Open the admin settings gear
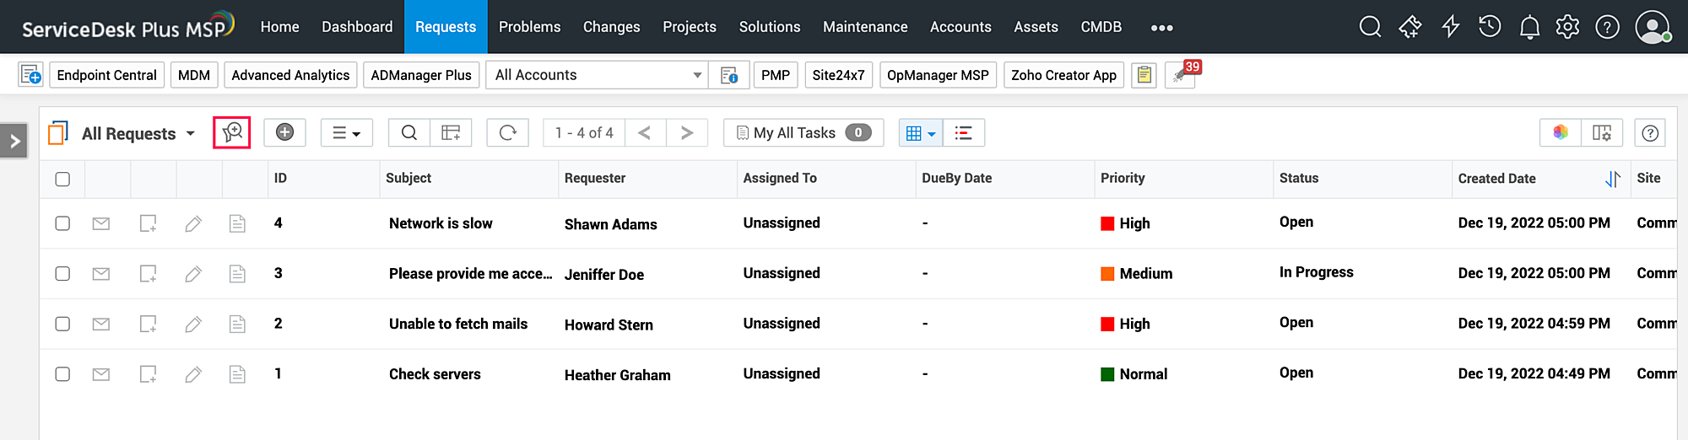 pos(1567,27)
